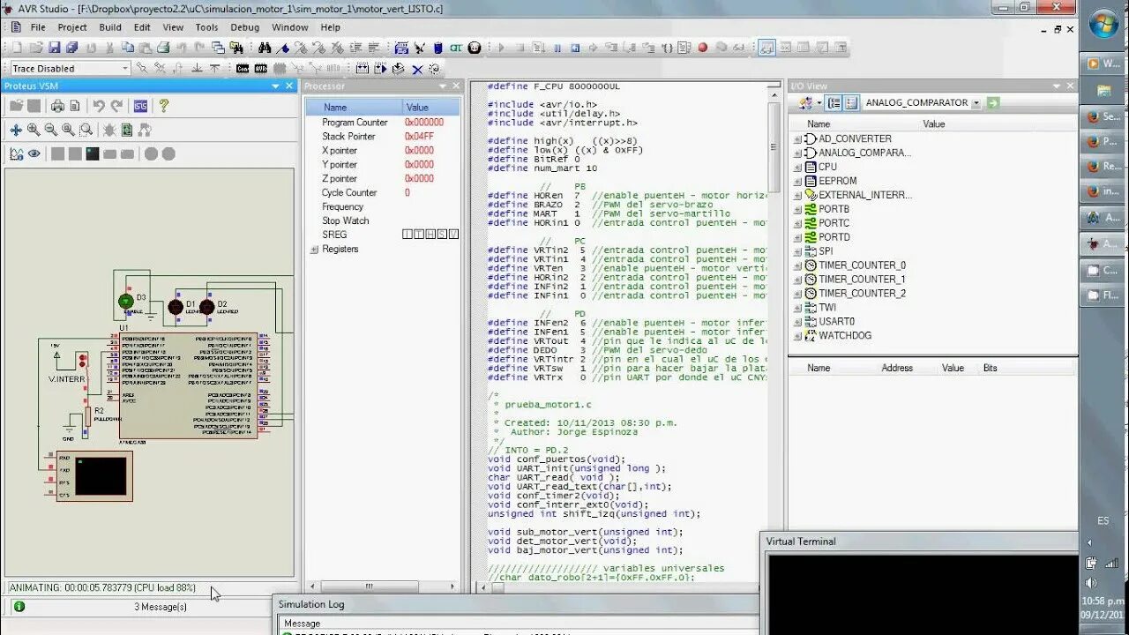The image size is (1129, 635).
Task: Click the pause debugging toolbar icon
Action: click(x=557, y=48)
